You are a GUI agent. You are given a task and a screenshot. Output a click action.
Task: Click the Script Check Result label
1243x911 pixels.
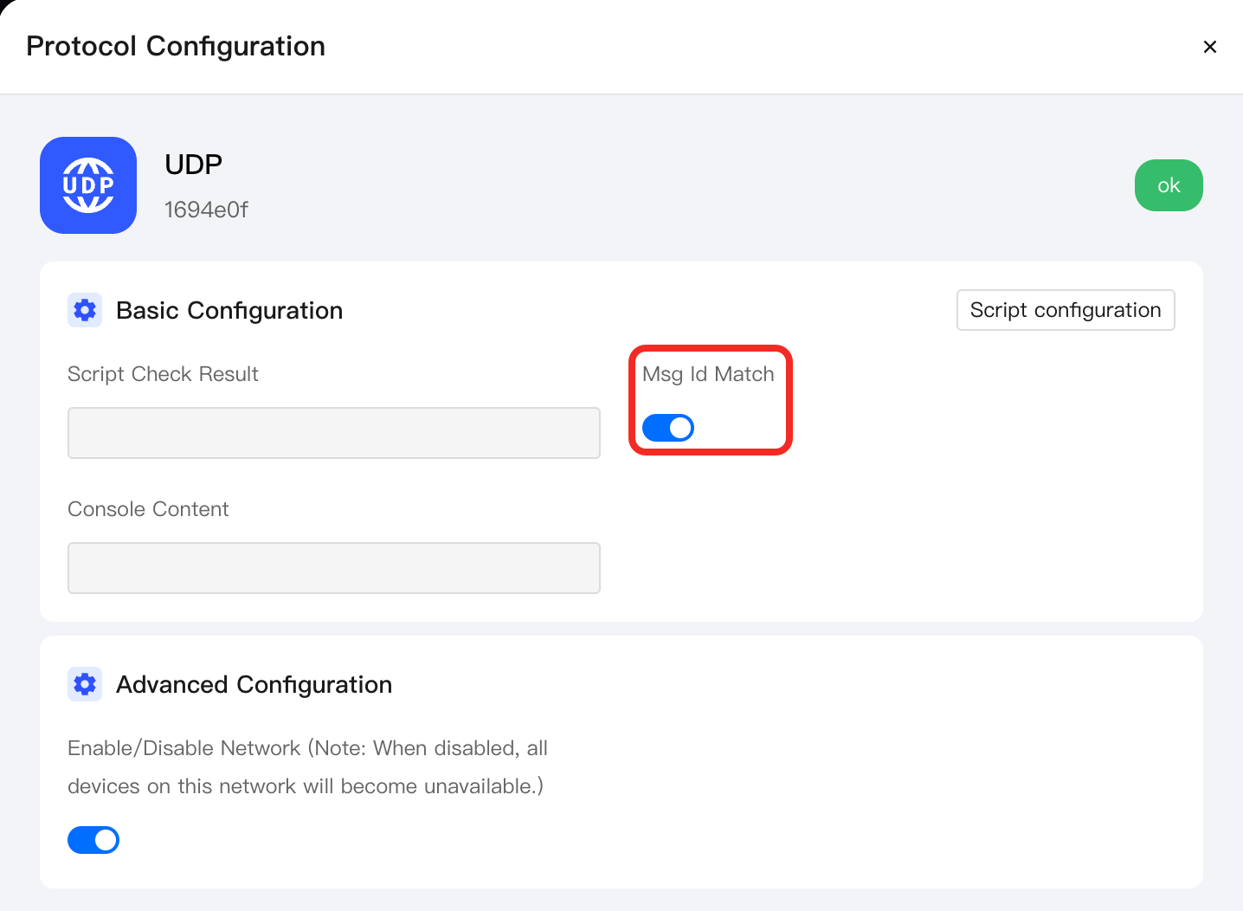point(163,374)
